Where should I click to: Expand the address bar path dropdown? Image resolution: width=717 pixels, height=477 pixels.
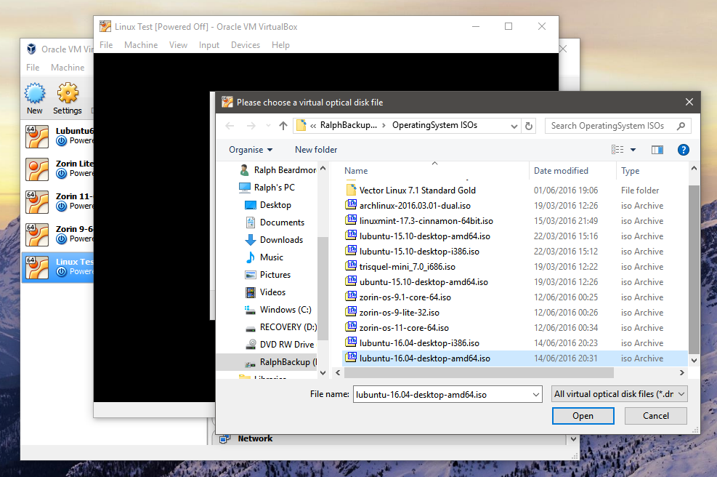(514, 126)
